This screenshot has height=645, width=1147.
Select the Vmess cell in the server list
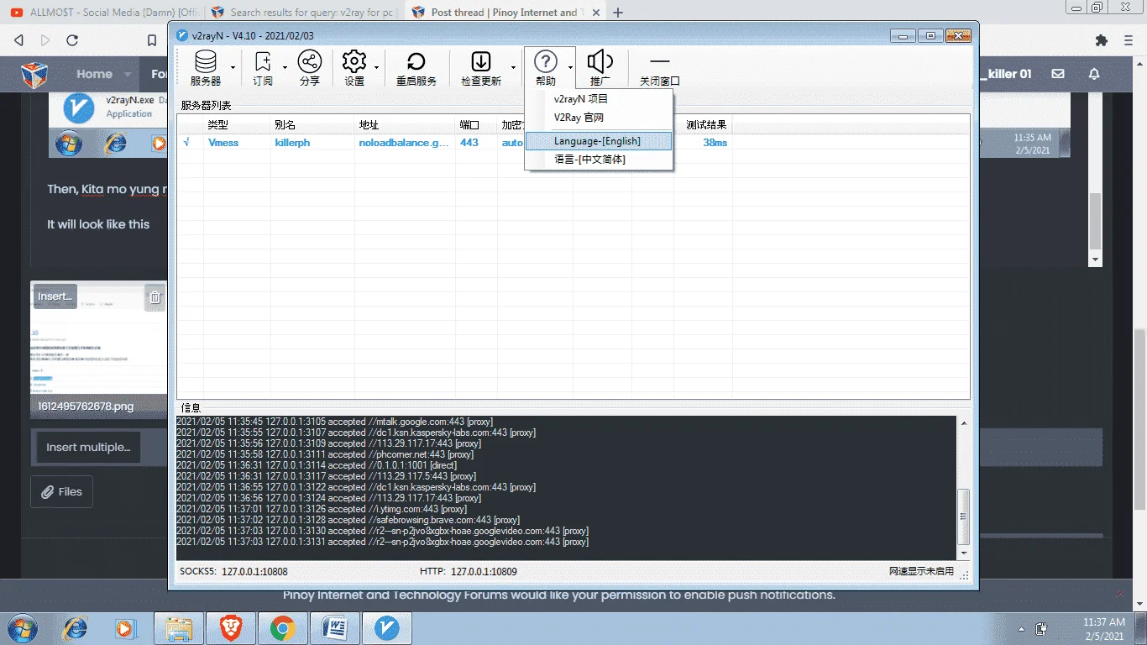point(223,143)
